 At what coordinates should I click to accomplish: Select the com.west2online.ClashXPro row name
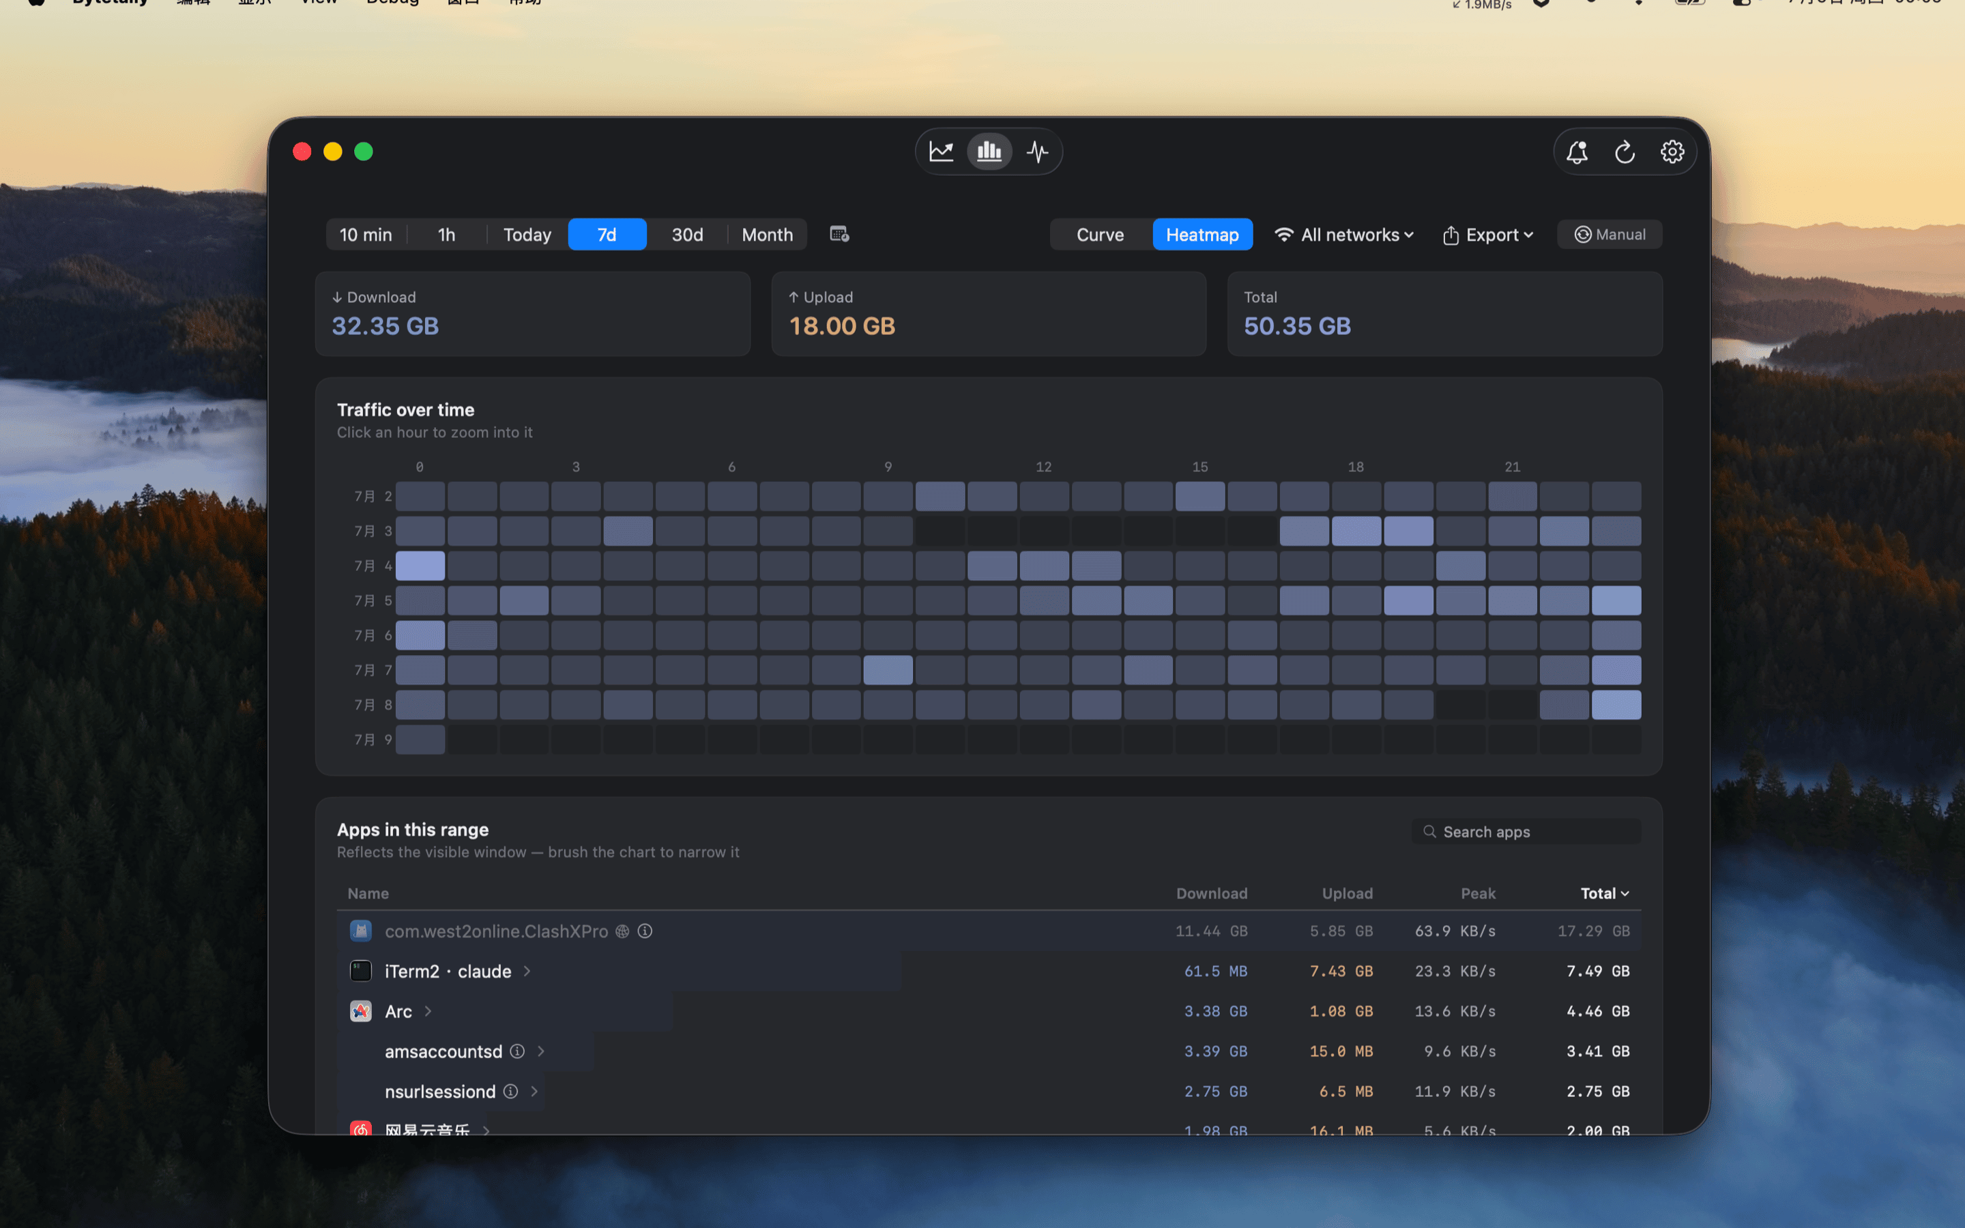coord(496,931)
